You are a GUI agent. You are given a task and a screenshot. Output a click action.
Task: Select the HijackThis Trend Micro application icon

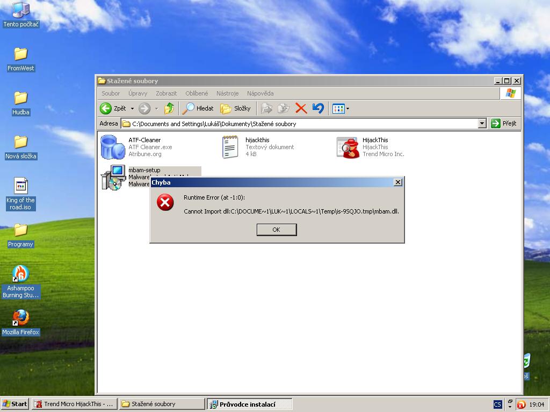[348, 148]
